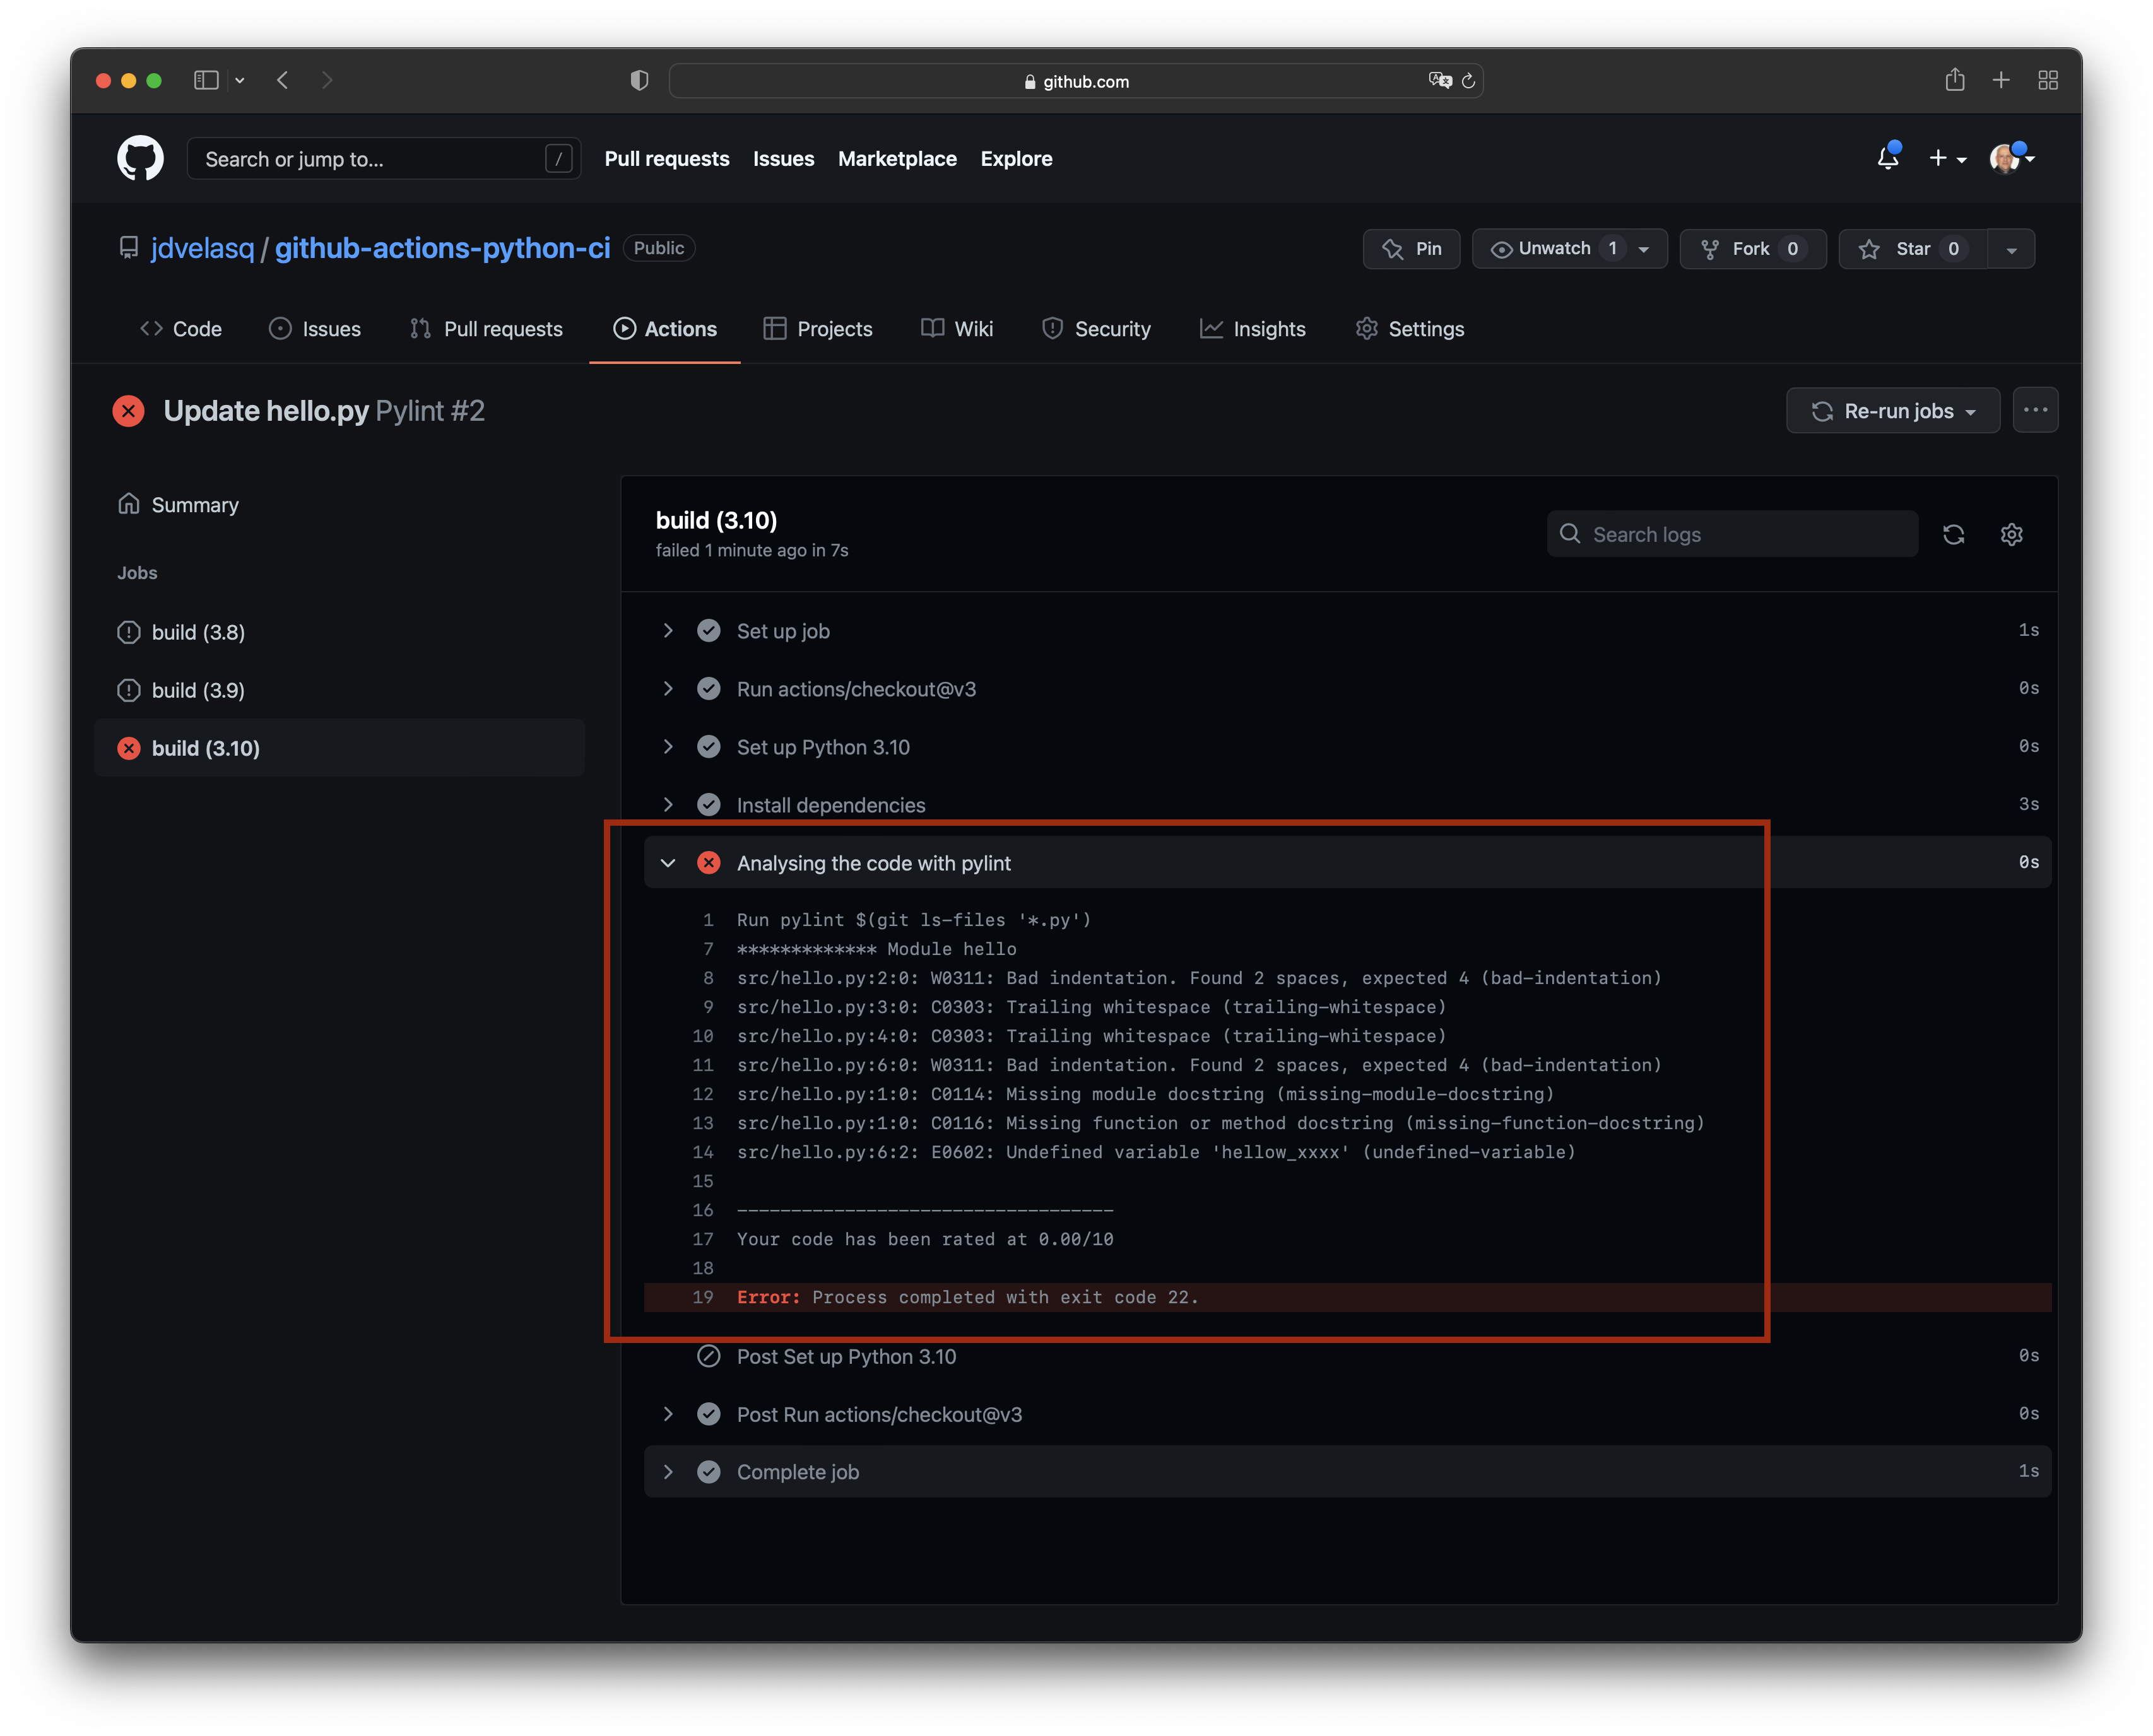Click the three-dots workflow menu
Screen dimensions: 2153x1736
2035,410
